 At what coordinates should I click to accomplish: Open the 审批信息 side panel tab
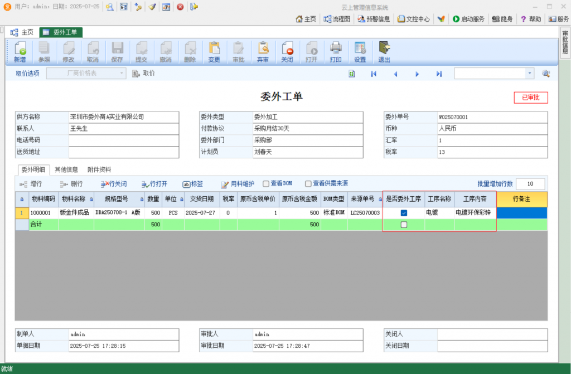point(565,42)
